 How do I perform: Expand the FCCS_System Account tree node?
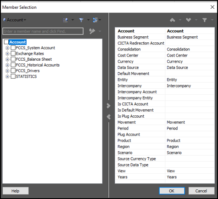(7, 48)
